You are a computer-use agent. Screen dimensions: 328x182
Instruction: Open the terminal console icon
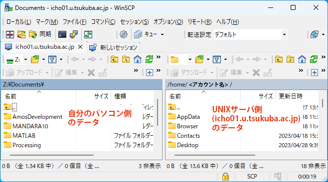click(x=62, y=34)
